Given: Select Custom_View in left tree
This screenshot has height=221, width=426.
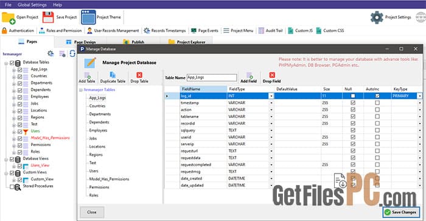Looking at the screenshot, I should click(x=42, y=179).
